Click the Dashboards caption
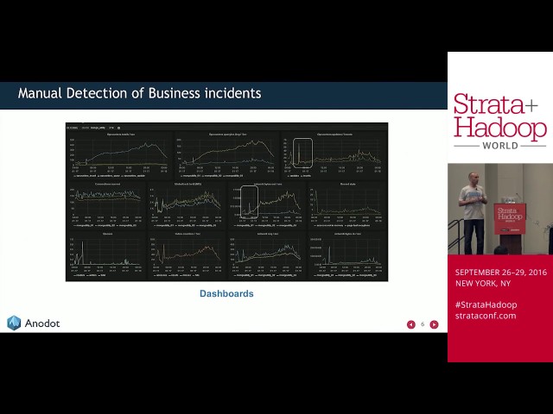This screenshot has width=553, height=414. tap(226, 293)
